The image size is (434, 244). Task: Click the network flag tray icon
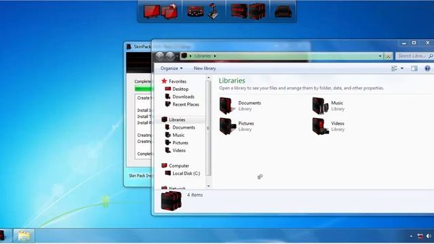tap(420, 236)
